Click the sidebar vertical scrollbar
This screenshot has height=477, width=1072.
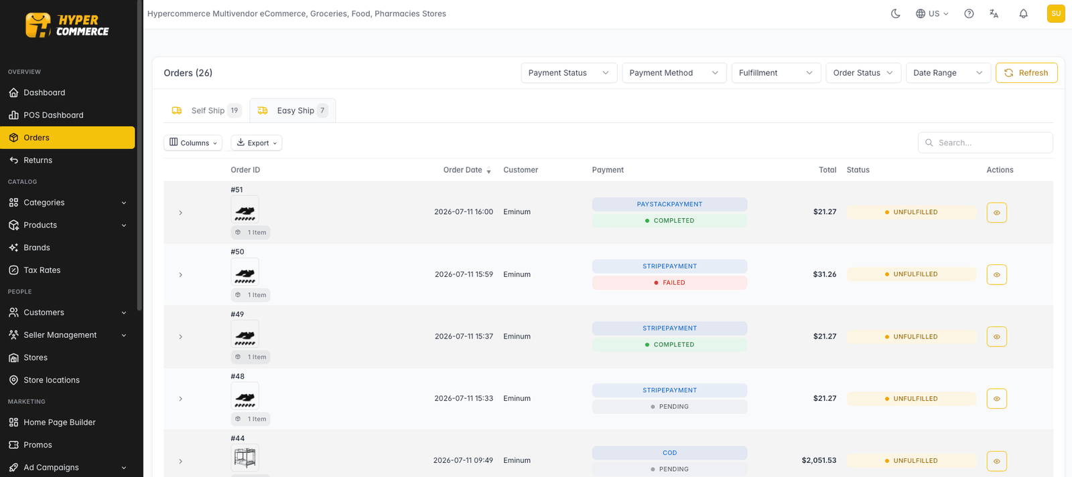[x=139, y=155]
